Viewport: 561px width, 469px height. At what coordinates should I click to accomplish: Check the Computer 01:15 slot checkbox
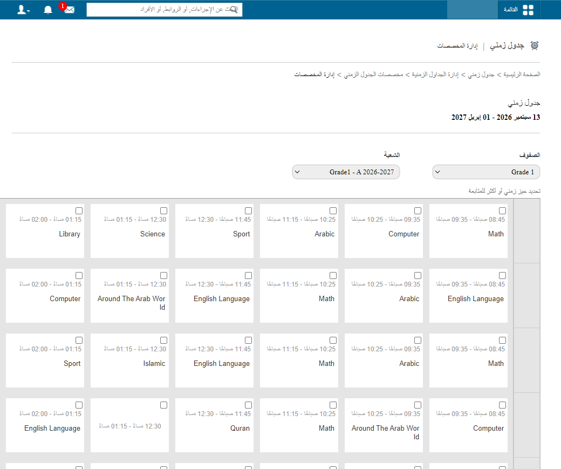coord(79,276)
